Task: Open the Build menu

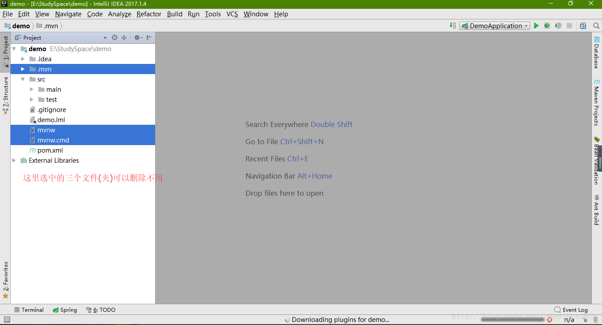Action: tap(175, 14)
